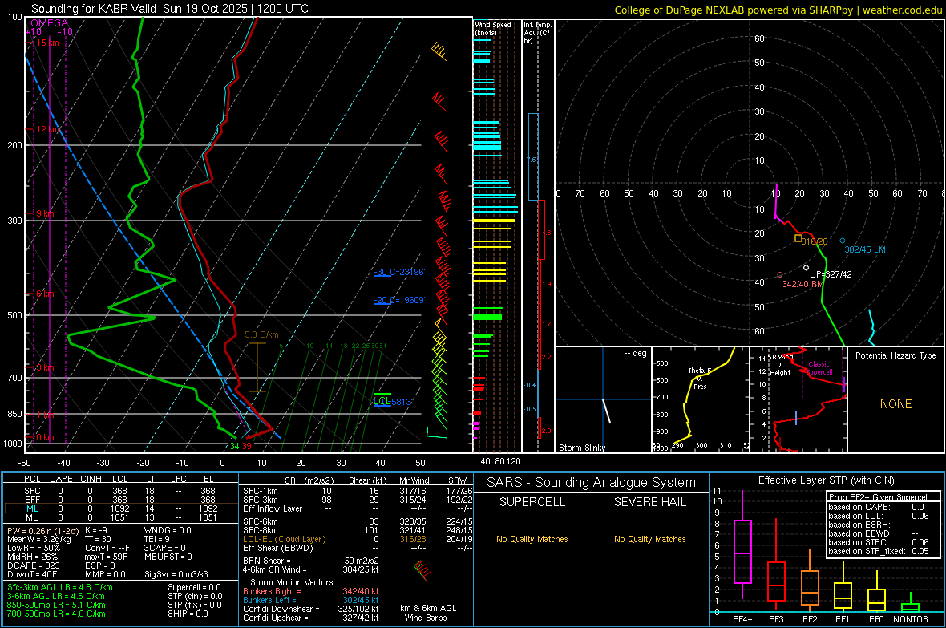Image resolution: width=946 pixels, height=628 pixels.
Task: Click the 'K = -9' index
Action: 96,530
